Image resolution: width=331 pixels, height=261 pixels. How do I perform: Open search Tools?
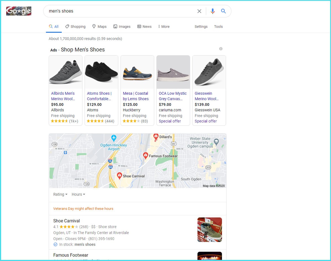point(218,26)
